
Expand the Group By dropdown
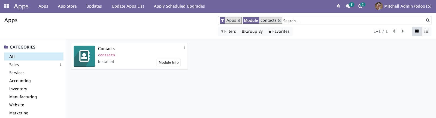252,31
